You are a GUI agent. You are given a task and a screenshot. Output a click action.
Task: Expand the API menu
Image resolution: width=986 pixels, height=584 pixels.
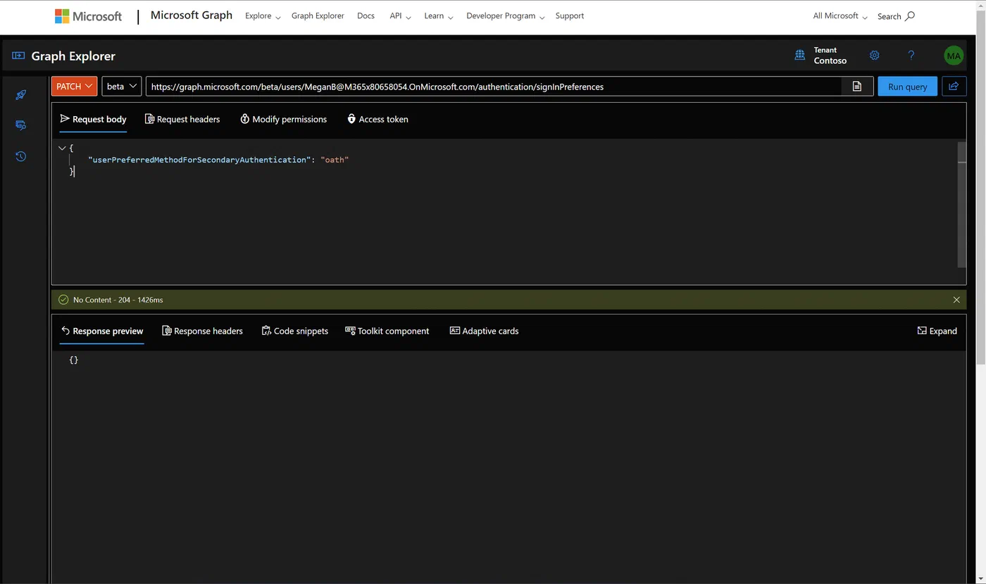[x=400, y=15]
